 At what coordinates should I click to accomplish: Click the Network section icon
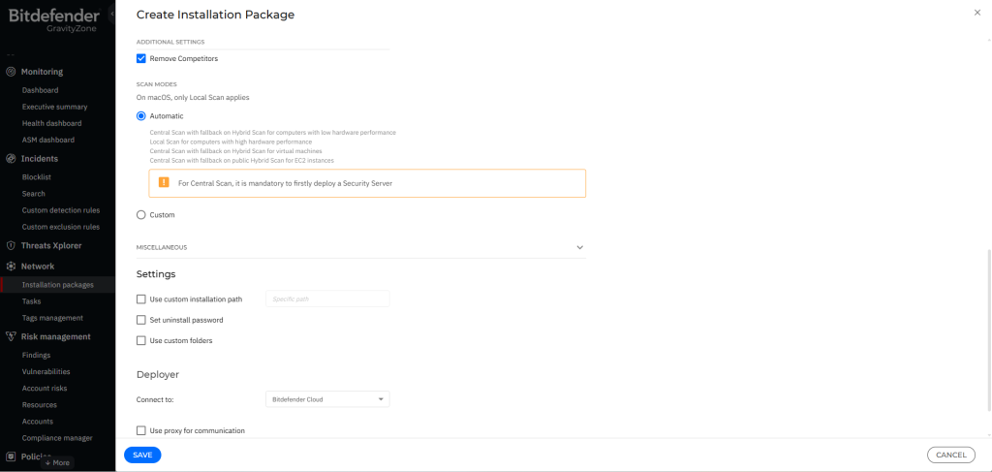[11, 267]
